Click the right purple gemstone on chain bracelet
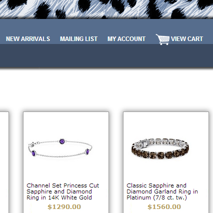This screenshot has width=213, height=213. pyautogui.click(x=87, y=151)
